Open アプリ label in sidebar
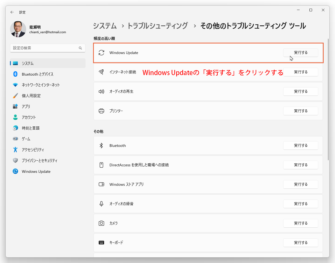Image resolution: width=335 pixels, height=263 pixels. [26, 107]
